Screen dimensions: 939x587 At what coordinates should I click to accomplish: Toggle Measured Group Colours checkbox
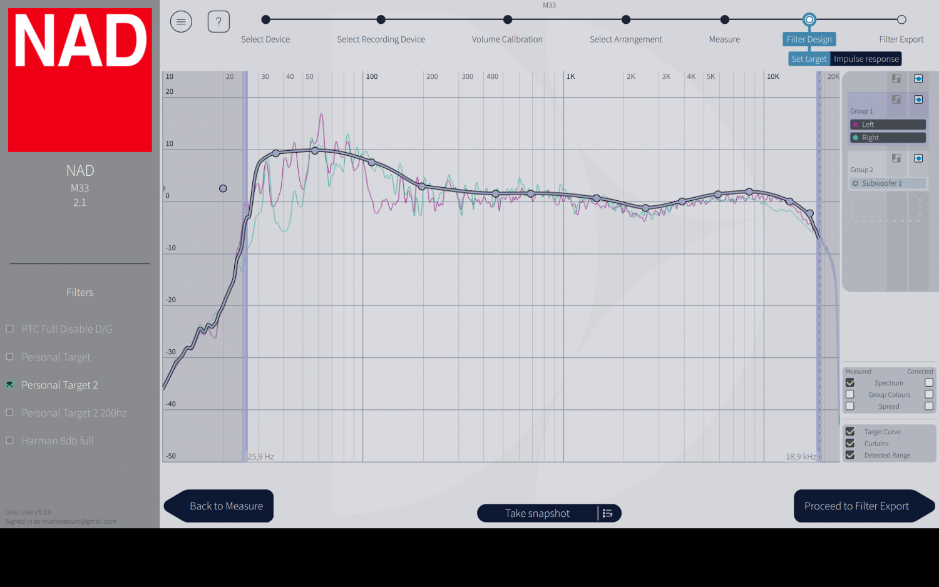point(850,394)
